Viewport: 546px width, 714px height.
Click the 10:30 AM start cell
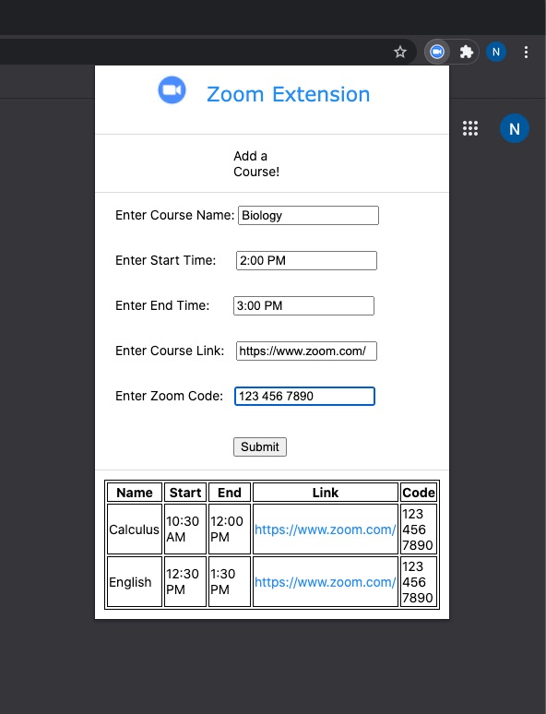(x=184, y=530)
